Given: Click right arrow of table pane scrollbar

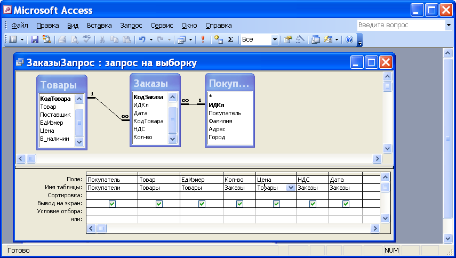Looking at the screenshot, I should pyautogui.click(x=377, y=159).
